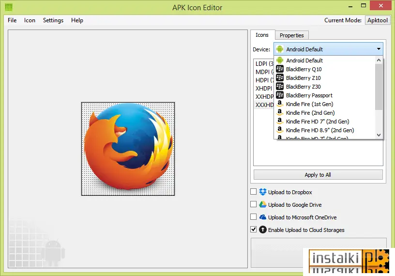Choose BlackBerry Q10 device
Image resolution: width=395 pixels, height=276 pixels.
[x=325, y=69]
